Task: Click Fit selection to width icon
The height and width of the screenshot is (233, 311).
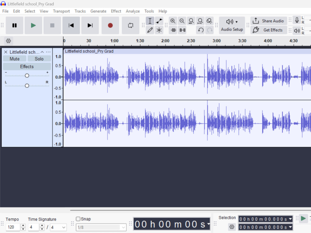Action: (191, 21)
